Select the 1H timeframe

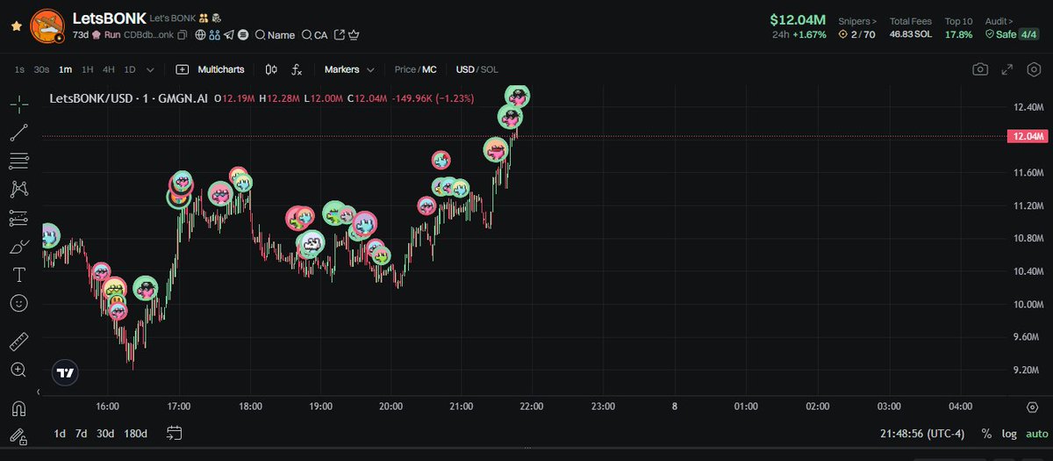click(x=88, y=69)
